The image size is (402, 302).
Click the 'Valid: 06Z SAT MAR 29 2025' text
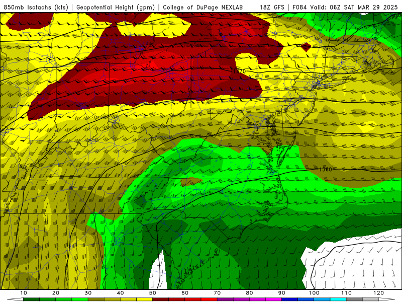pyautogui.click(x=354, y=7)
